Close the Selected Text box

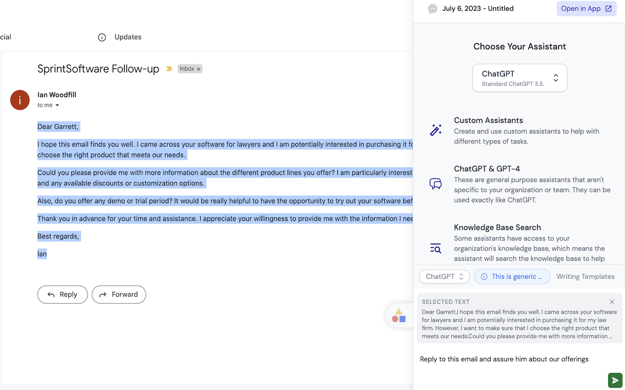click(612, 302)
